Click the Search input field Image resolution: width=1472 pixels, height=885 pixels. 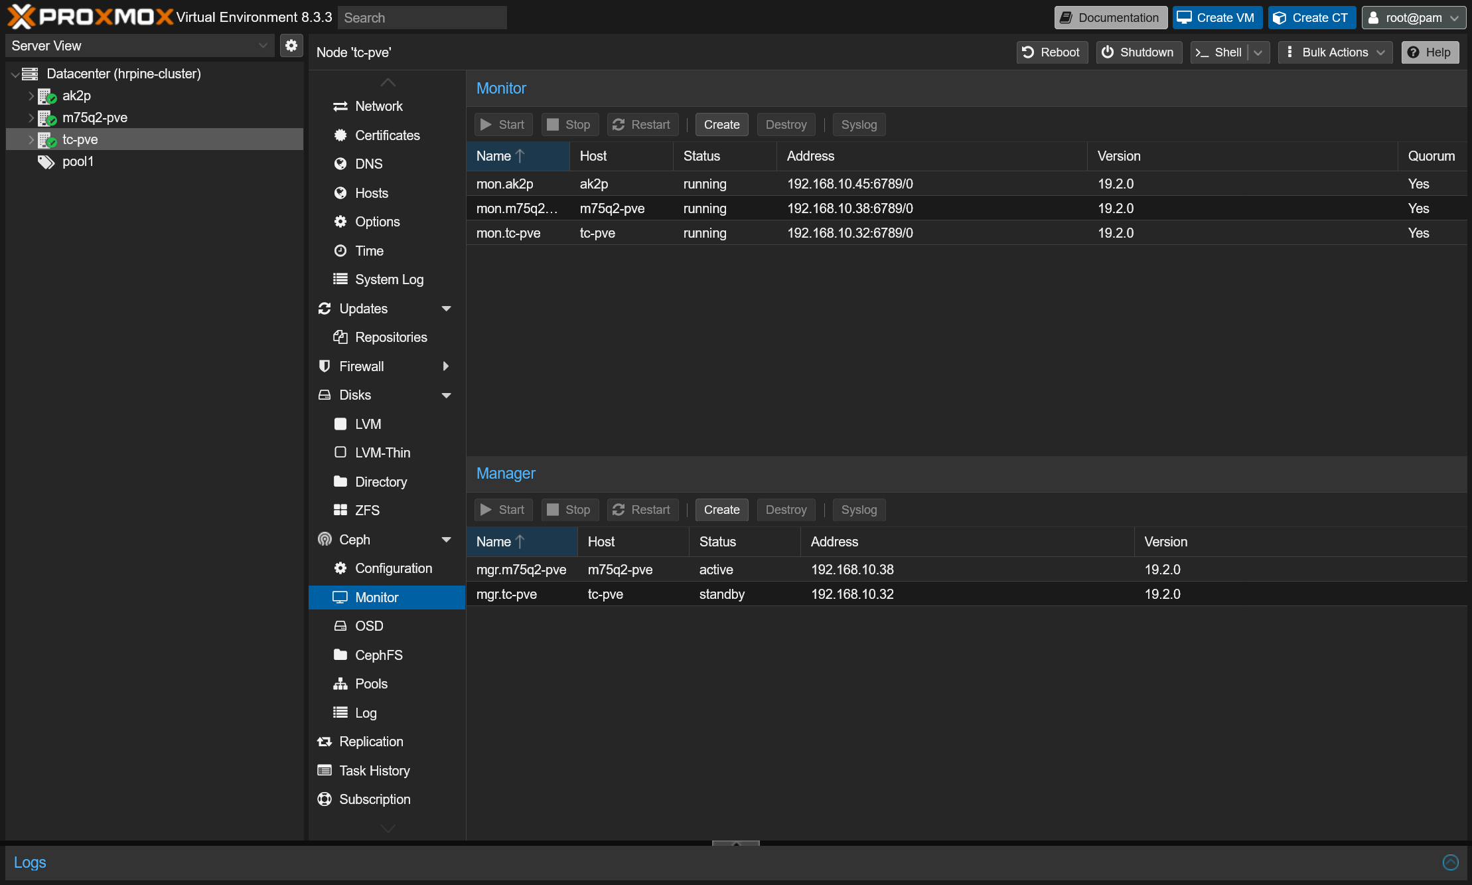[422, 18]
